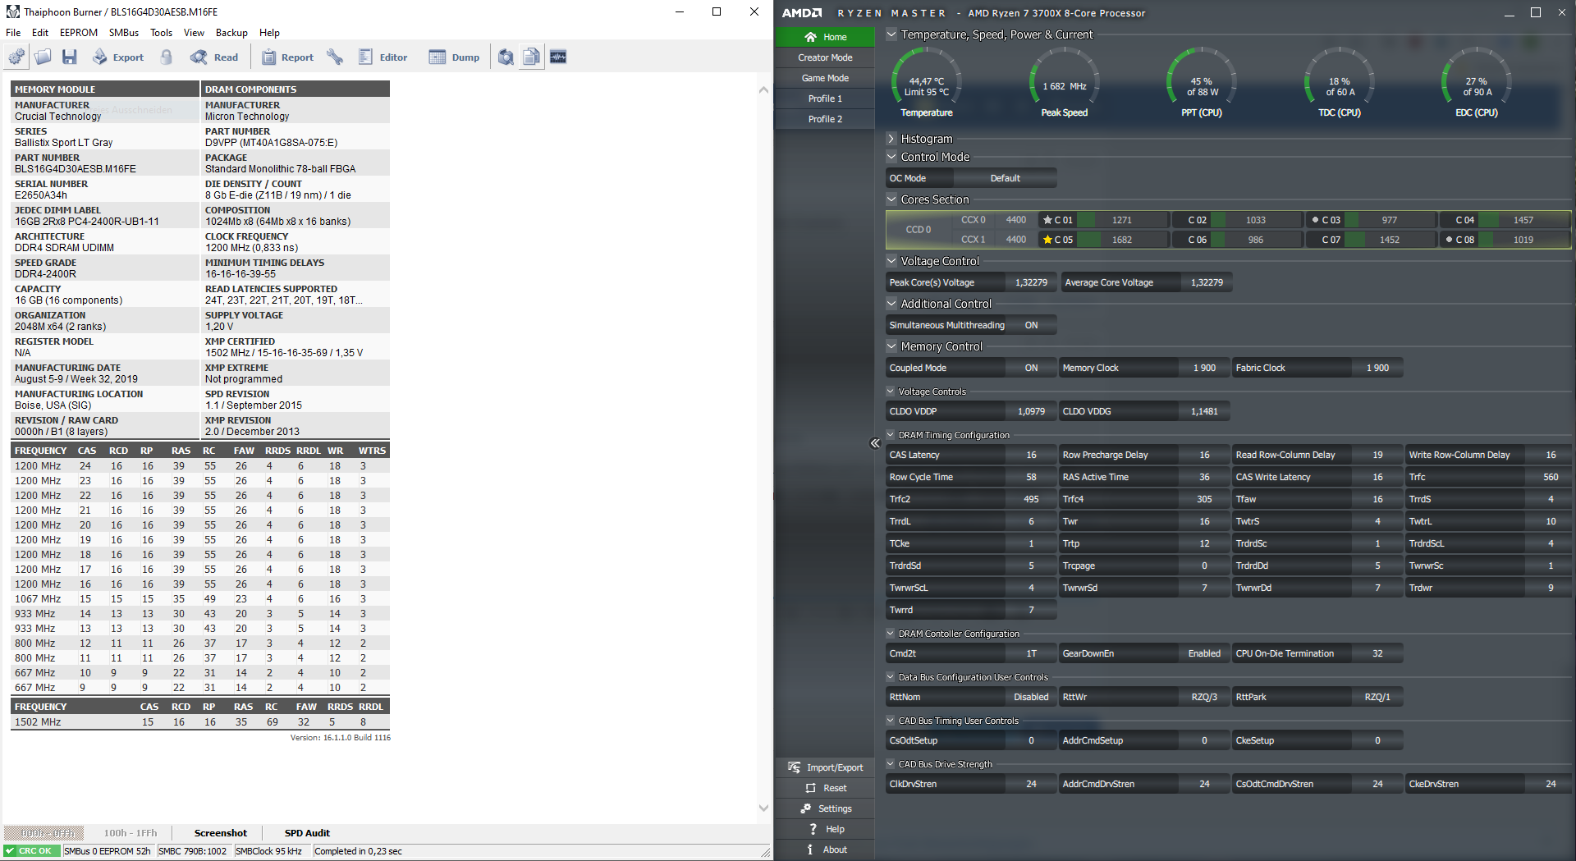The width and height of the screenshot is (1576, 861).
Task: Select Profile 2 in Ryzen Master
Action: tap(825, 119)
